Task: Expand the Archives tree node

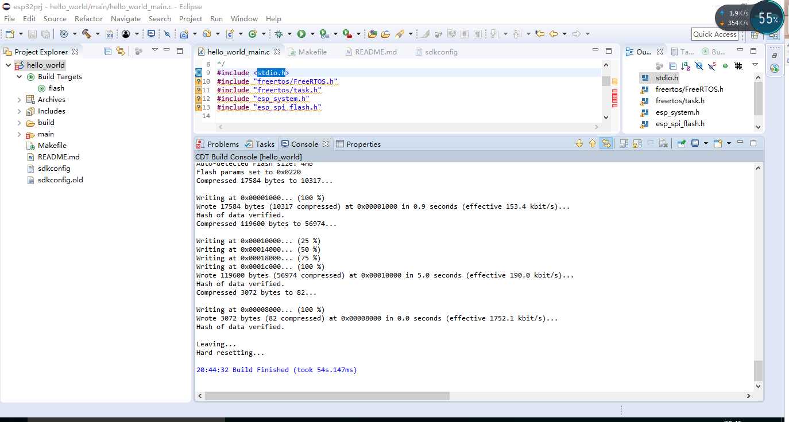Action: click(20, 99)
